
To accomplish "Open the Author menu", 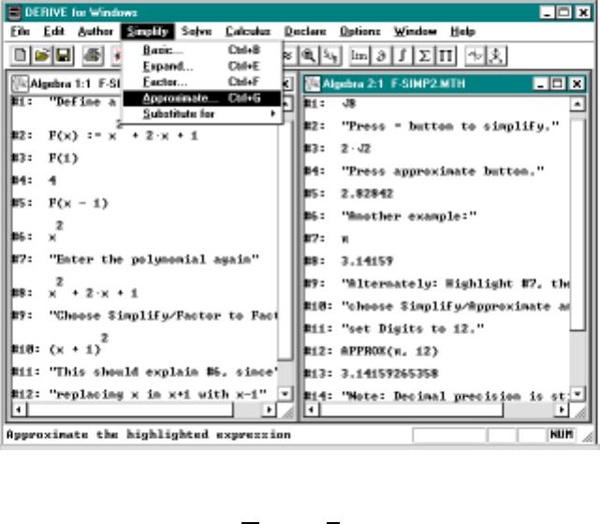I will (x=95, y=32).
